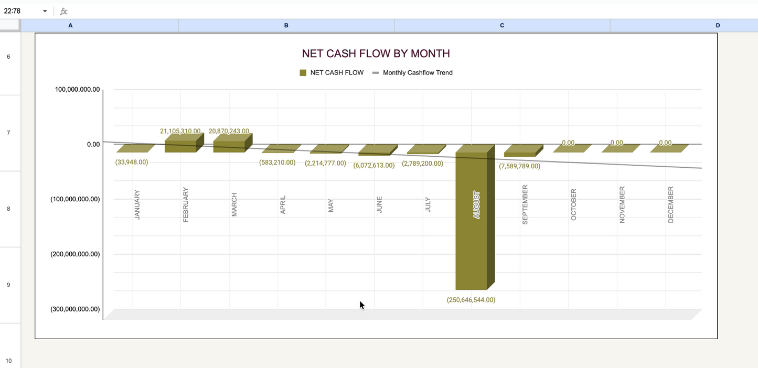Screen dimensions: 758x368
Task: Click the DECEMBER axis label
Action: tap(670, 204)
